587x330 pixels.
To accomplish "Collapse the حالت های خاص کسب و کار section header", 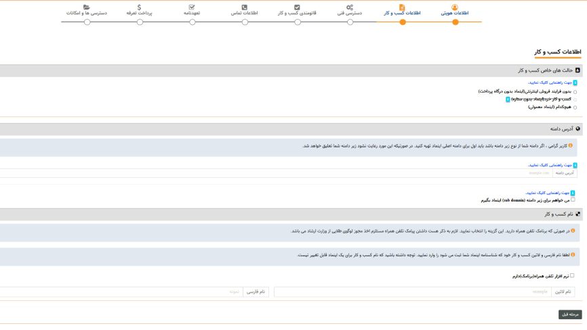I will tap(548, 70).
